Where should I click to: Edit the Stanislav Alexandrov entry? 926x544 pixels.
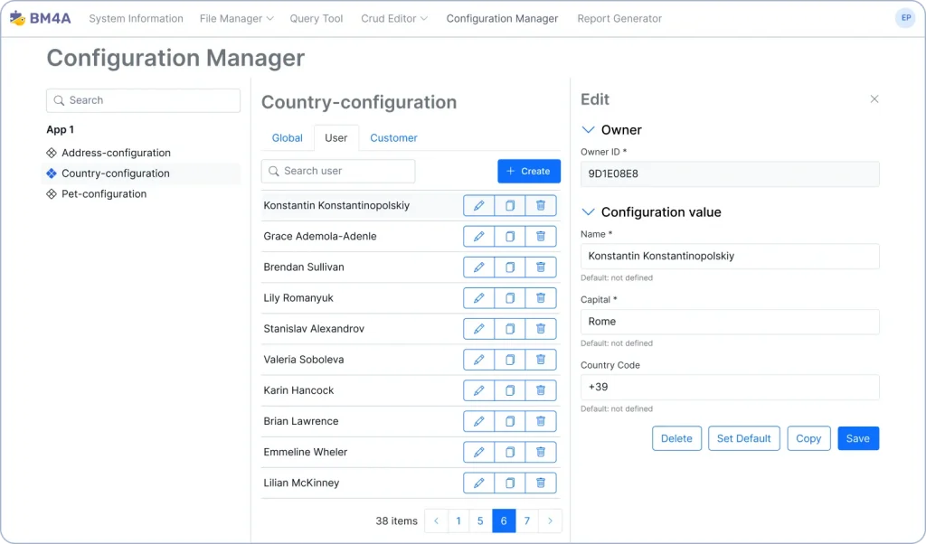[478, 329]
